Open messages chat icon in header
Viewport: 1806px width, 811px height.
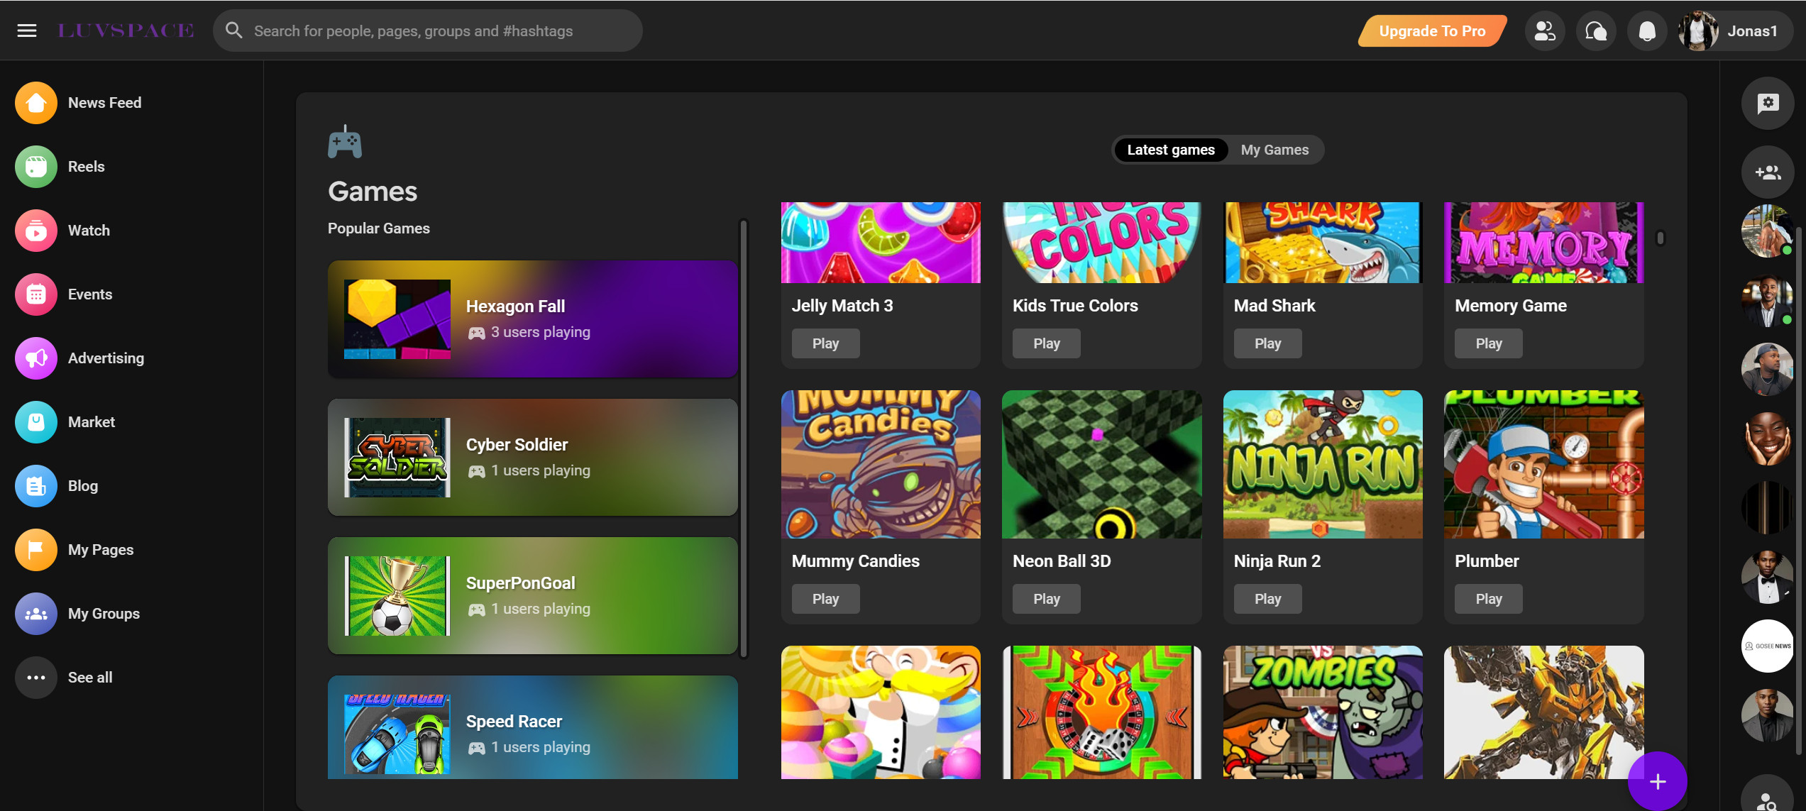[x=1596, y=31]
